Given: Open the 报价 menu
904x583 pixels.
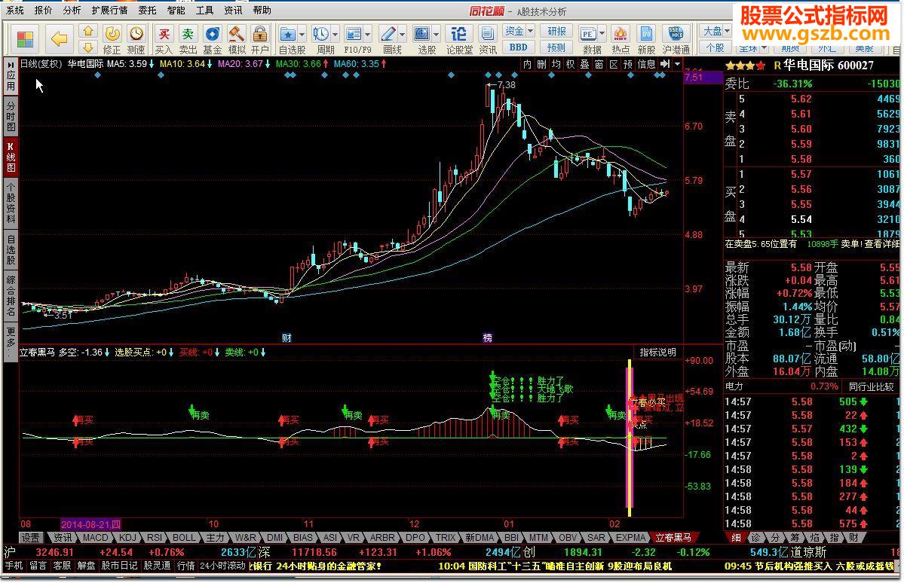Looking at the screenshot, I should 43,11.
